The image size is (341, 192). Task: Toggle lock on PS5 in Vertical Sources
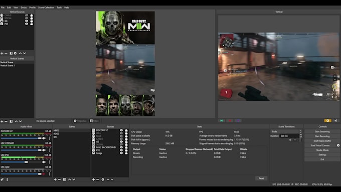coord(32,24)
